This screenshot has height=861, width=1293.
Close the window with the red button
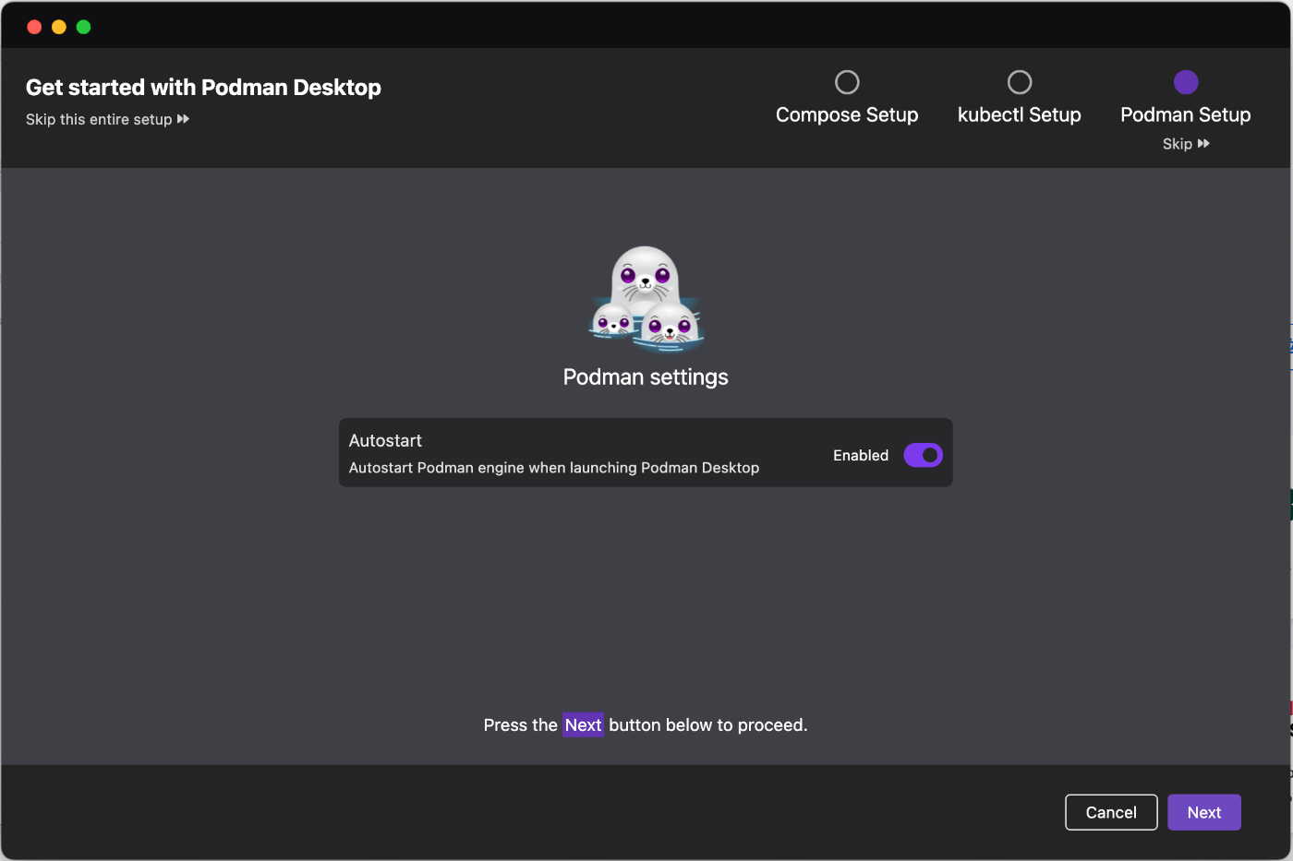click(34, 27)
